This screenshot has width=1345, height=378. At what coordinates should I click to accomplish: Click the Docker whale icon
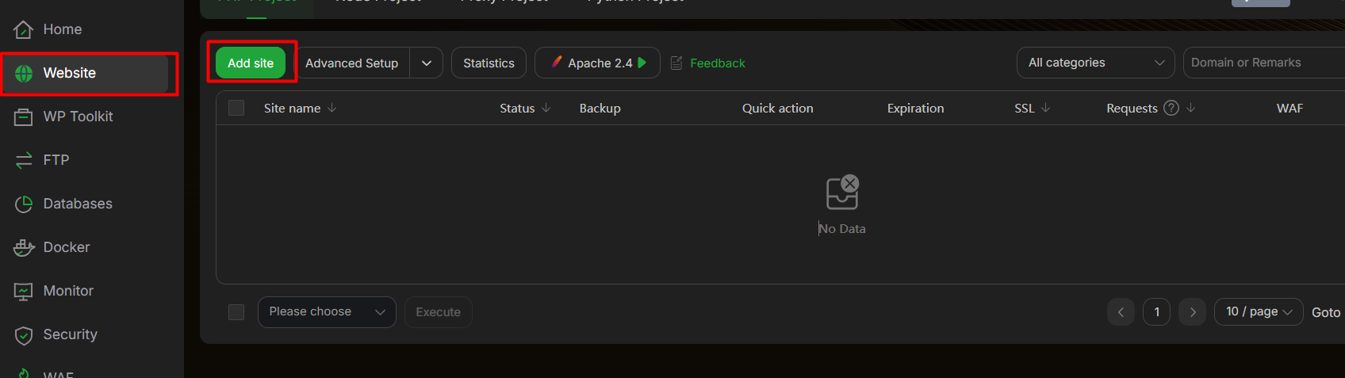pos(24,248)
